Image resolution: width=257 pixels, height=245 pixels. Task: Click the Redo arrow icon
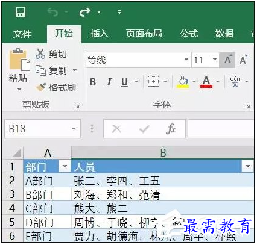(85, 12)
